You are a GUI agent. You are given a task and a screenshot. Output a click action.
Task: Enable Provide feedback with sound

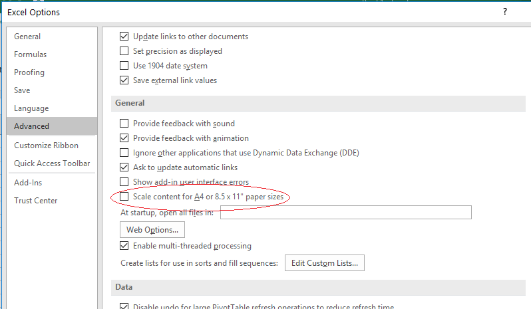point(124,123)
